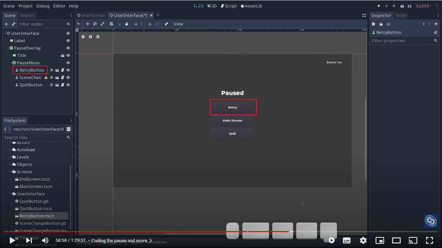The image size is (442, 248).
Task: Click the YouTube volume speaker icon
Action: (x=45, y=240)
